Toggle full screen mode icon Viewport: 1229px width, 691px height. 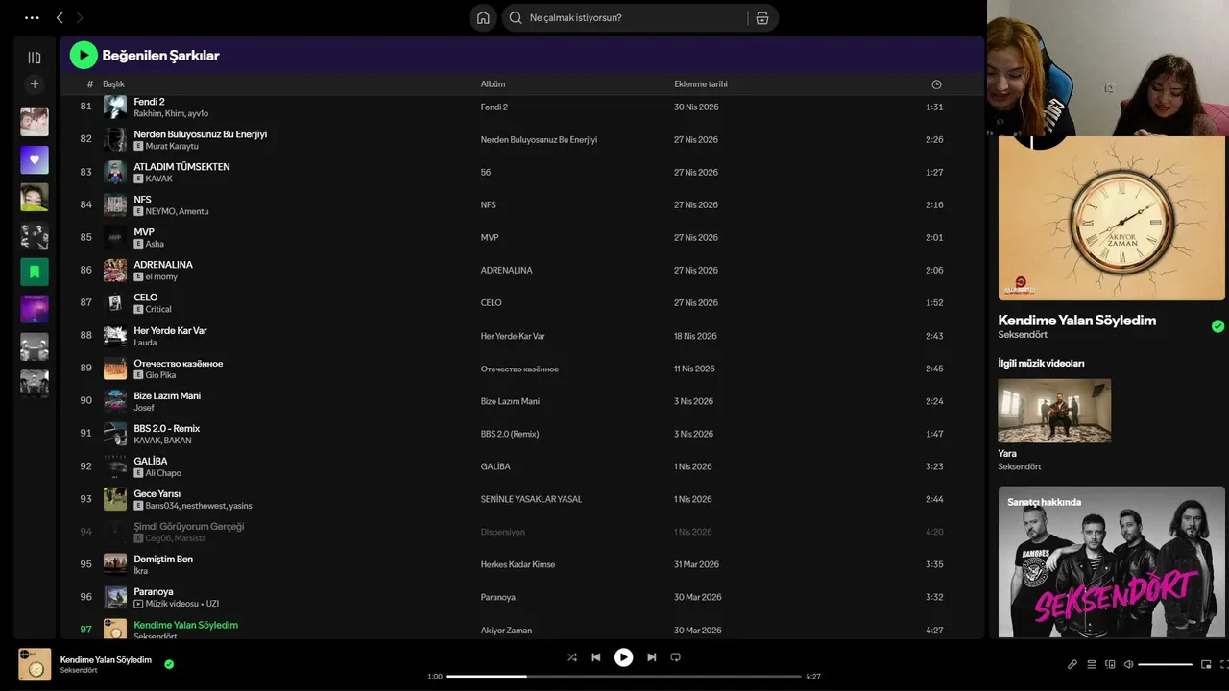click(1224, 664)
